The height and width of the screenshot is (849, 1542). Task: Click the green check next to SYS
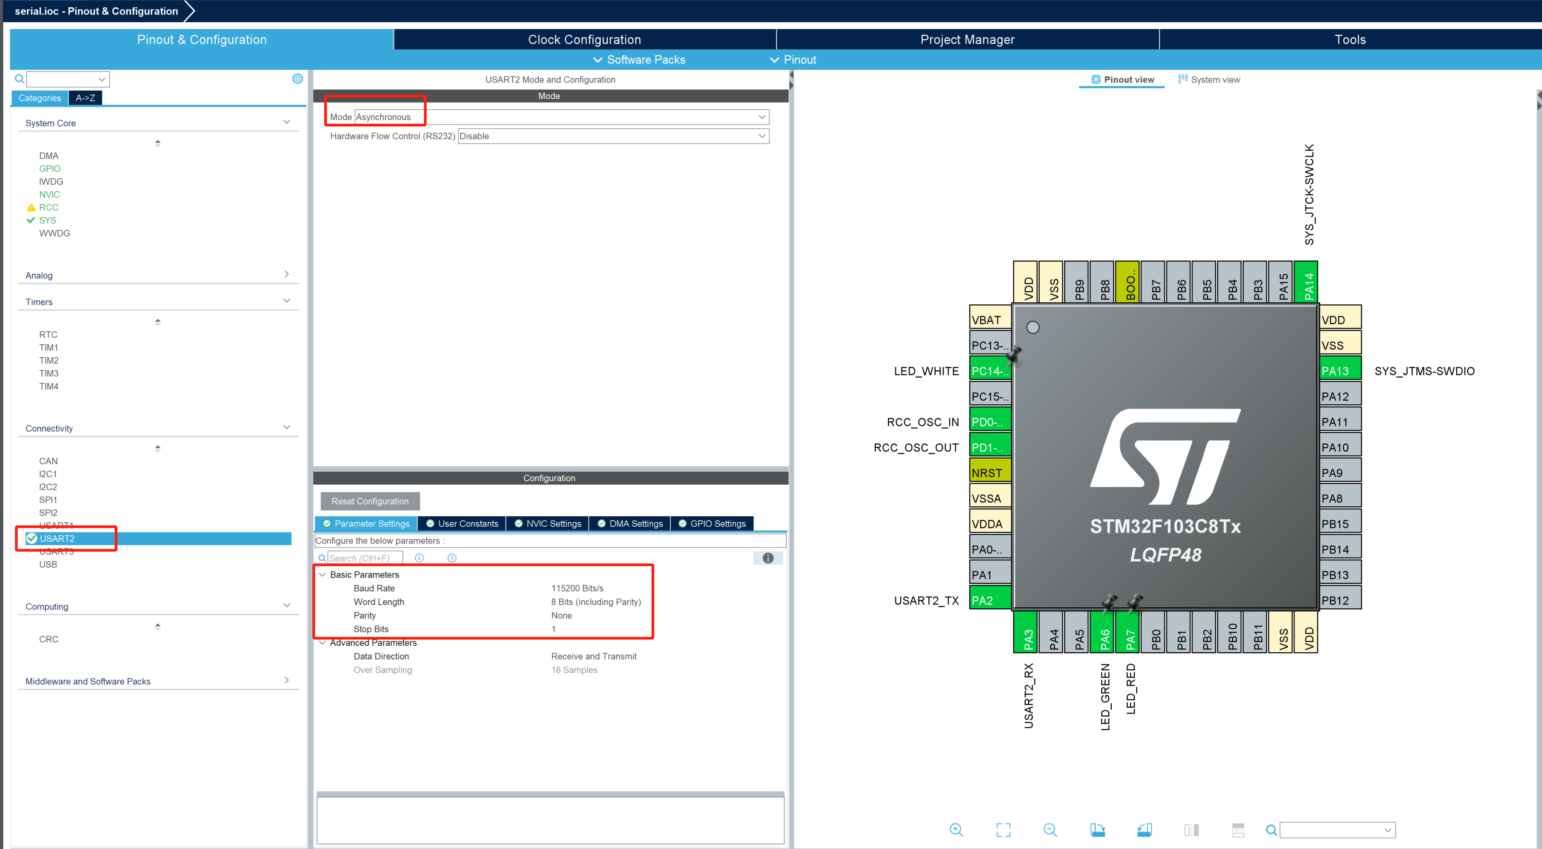click(31, 220)
